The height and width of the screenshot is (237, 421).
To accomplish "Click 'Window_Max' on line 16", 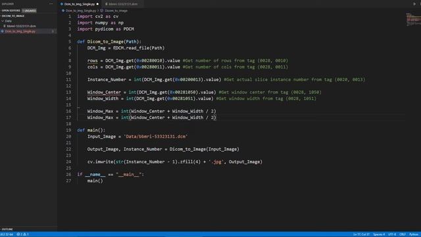I will pos(100,111).
